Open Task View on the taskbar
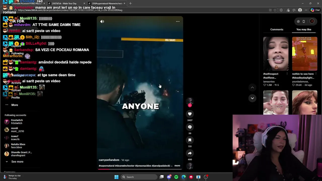322x181 pixels. [x=162, y=177]
